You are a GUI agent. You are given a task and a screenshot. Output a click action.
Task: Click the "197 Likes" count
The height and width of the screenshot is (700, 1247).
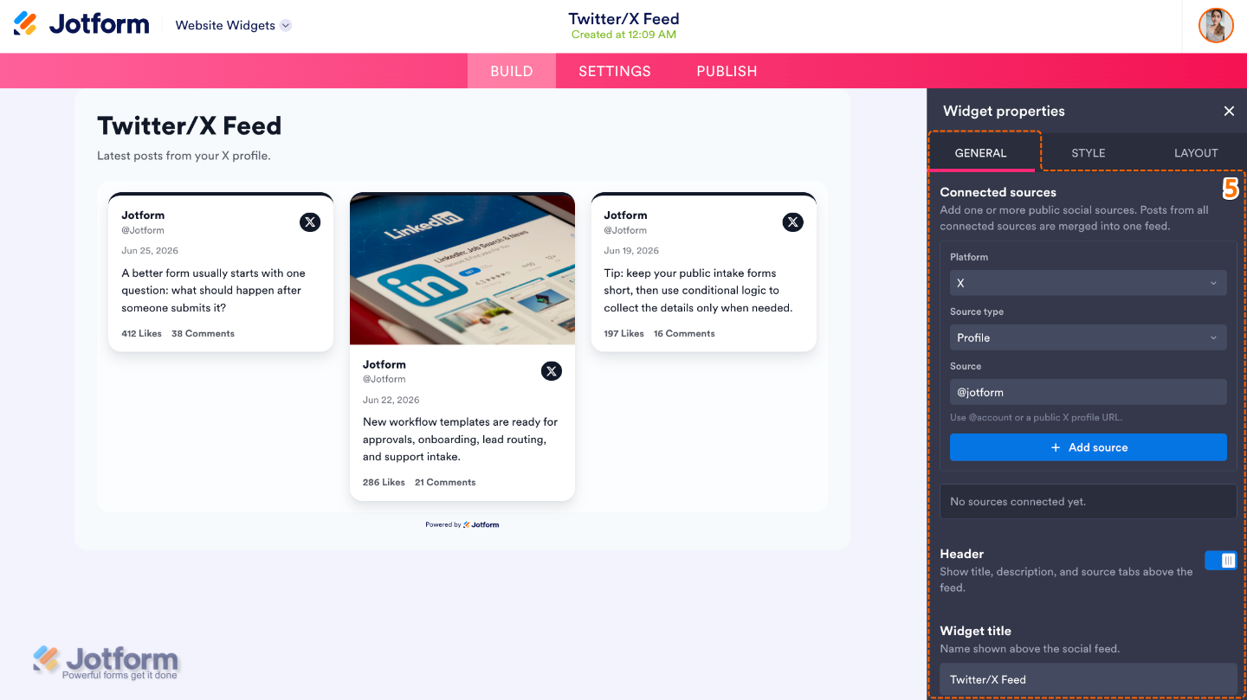(623, 333)
